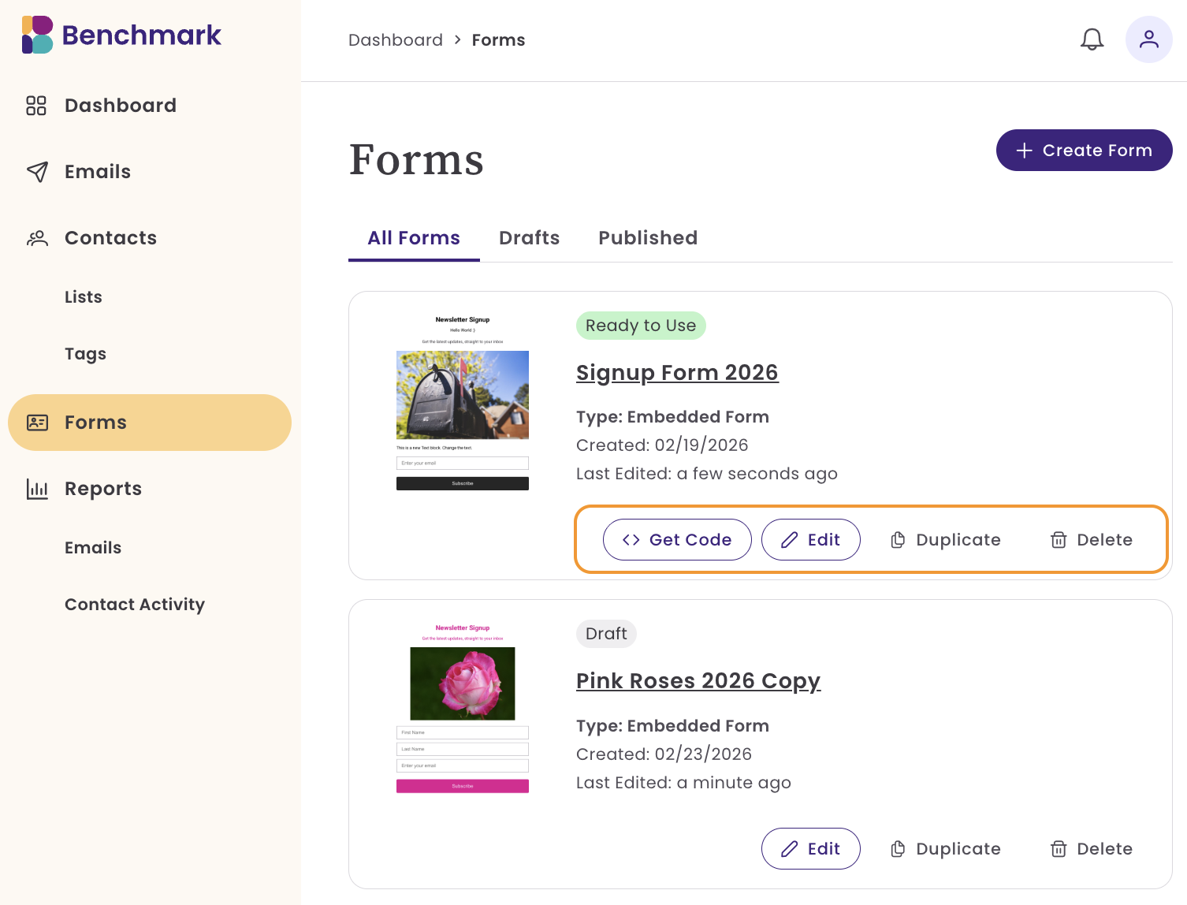Image resolution: width=1187 pixels, height=905 pixels.
Task: Click the paper plane Emails icon
Action: (x=37, y=172)
